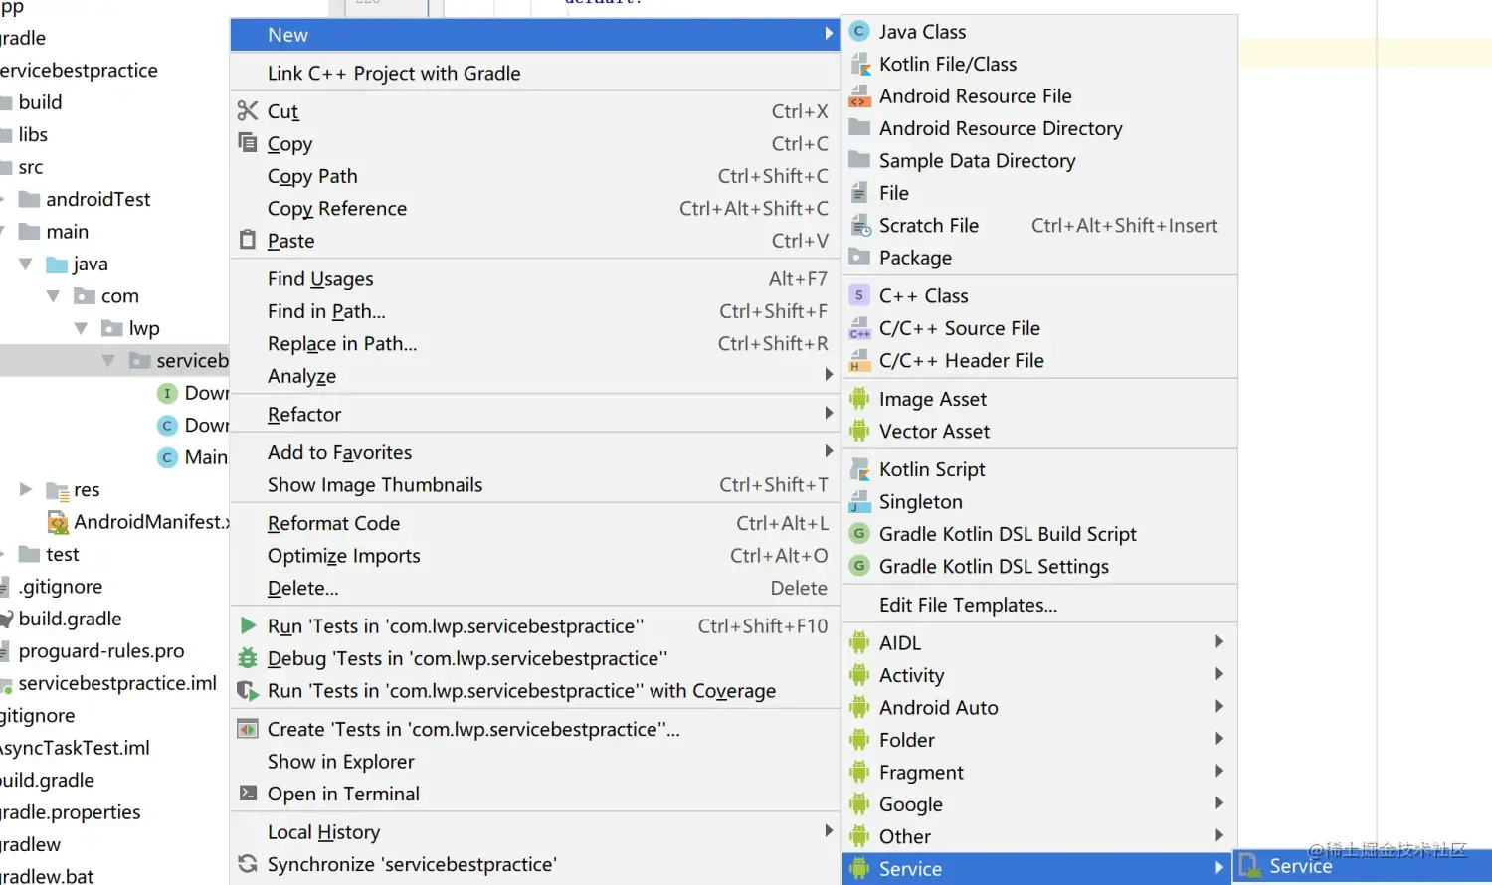The image size is (1492, 885).
Task: Select gradle.properties in project tree
Action: [x=71, y=812]
